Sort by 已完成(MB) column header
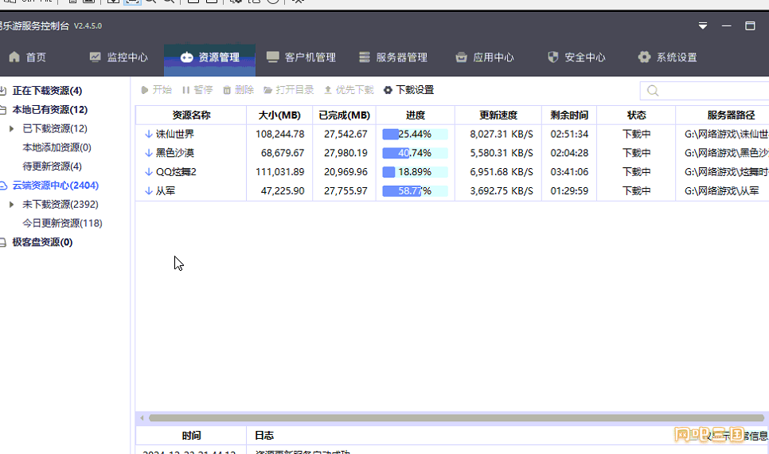Viewport: 769px width, 454px height. (344, 115)
